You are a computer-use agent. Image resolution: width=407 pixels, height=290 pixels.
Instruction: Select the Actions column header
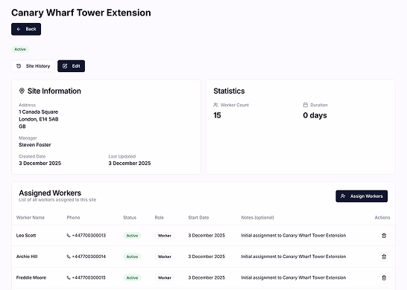point(382,217)
